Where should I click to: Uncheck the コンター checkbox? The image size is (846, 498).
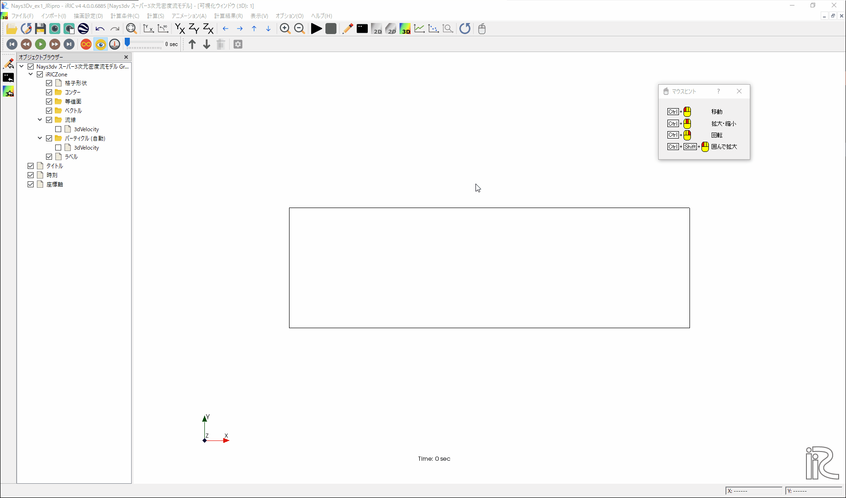pyautogui.click(x=49, y=93)
